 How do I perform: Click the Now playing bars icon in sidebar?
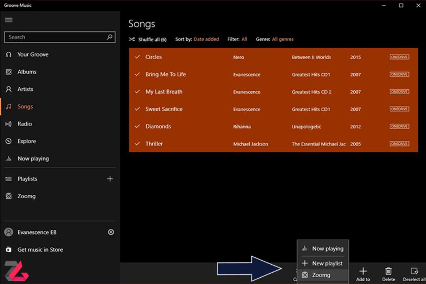click(9, 159)
